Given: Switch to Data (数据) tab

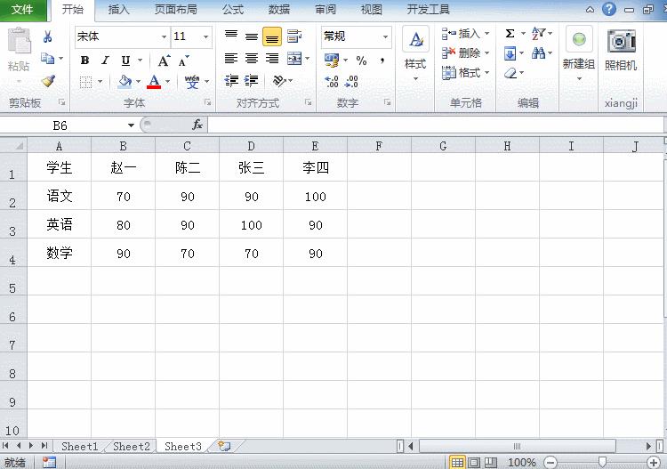Looking at the screenshot, I should (279, 10).
